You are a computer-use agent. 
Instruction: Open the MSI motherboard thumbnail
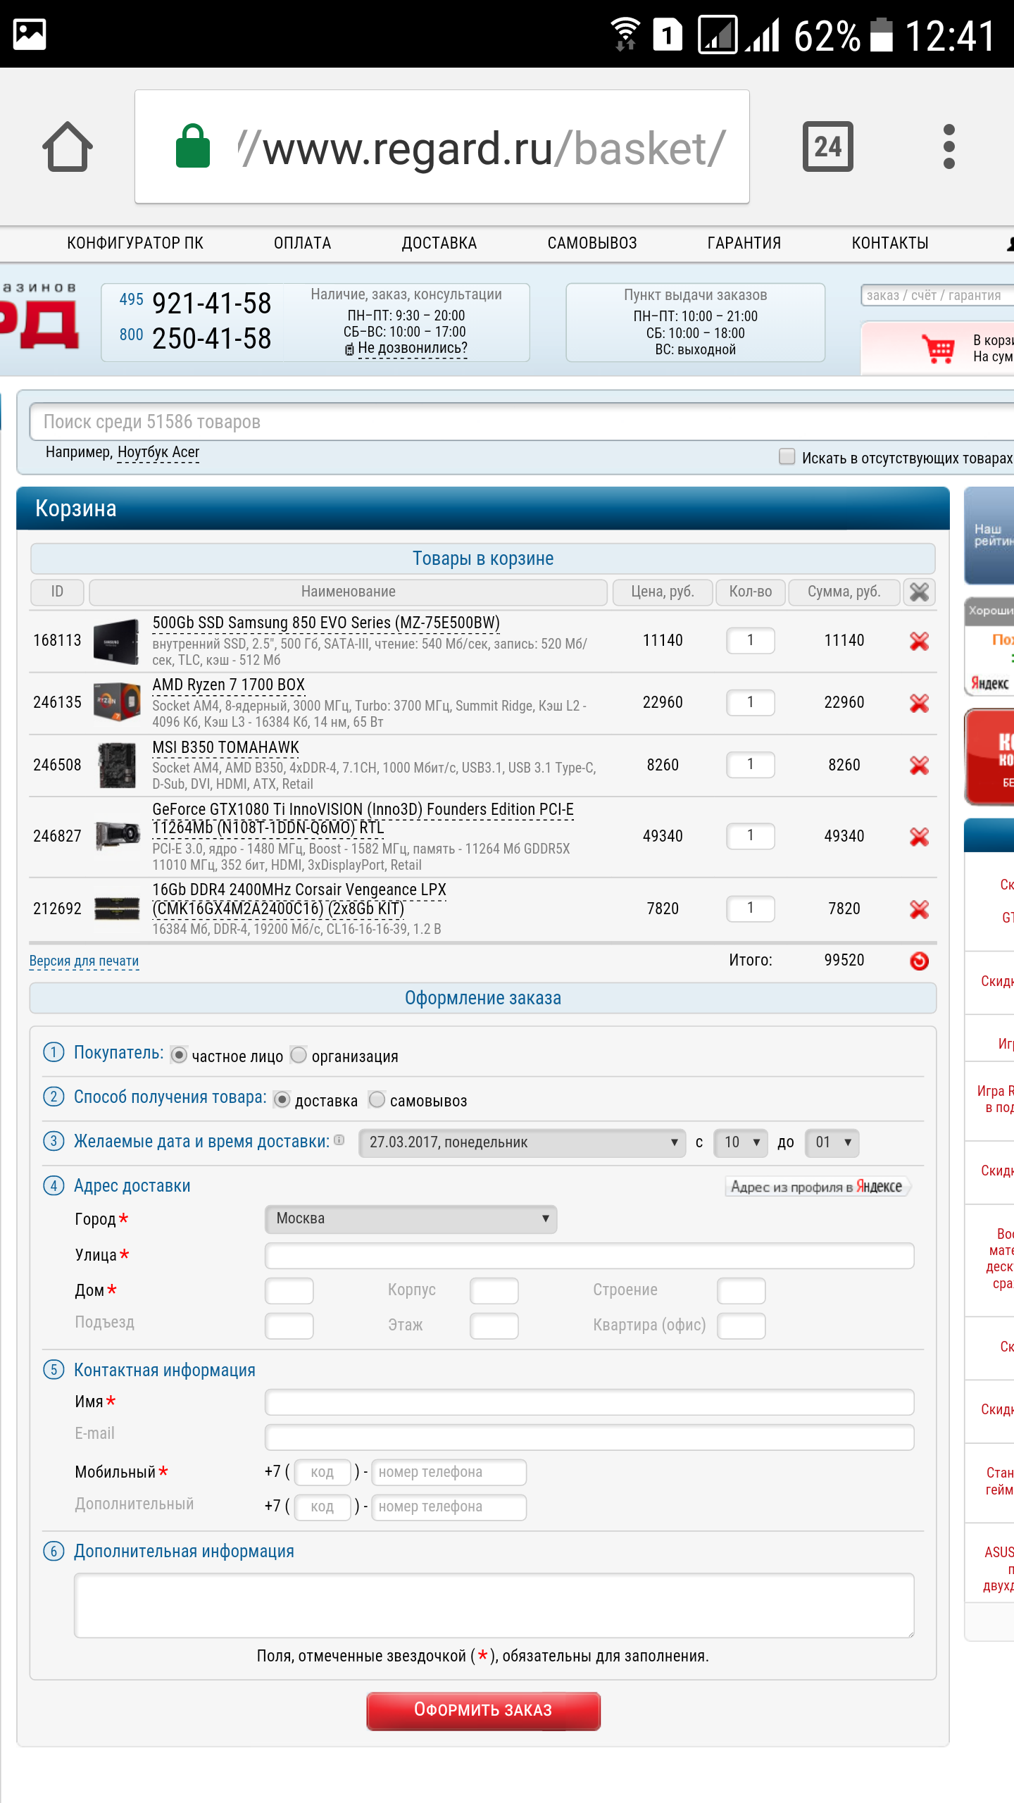[117, 765]
